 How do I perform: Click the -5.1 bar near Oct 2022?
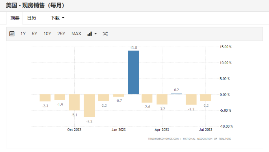tap(74, 102)
